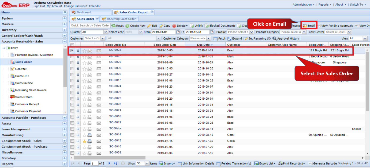The image size is (370, 168).
Task: Click the Copy toolbar button
Action: [165, 26]
